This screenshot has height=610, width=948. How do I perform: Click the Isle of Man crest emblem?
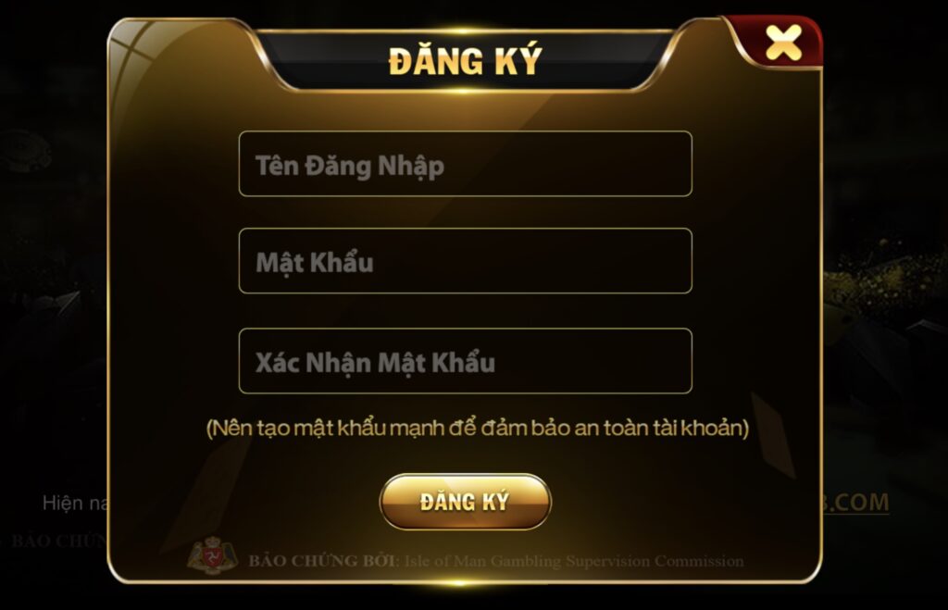[x=212, y=556]
